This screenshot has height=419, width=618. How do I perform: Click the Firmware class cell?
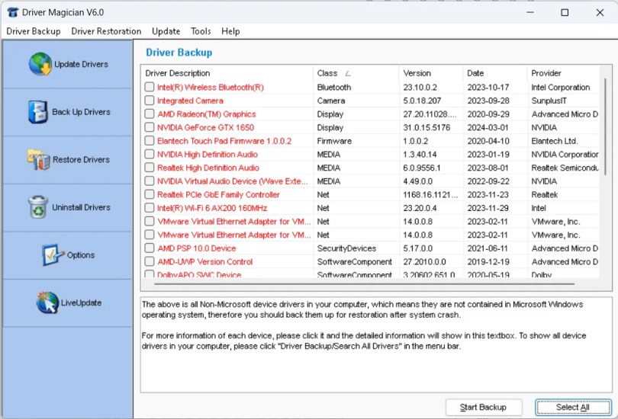pyautogui.click(x=334, y=141)
